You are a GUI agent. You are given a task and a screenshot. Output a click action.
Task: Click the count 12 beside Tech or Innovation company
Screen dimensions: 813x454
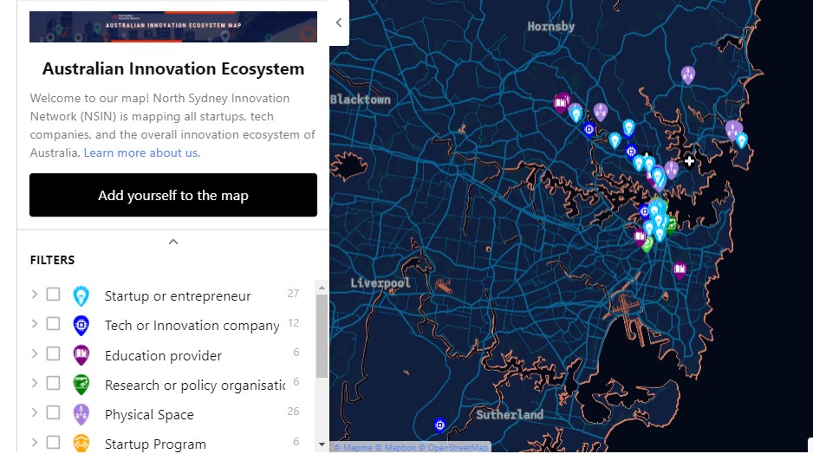point(294,323)
